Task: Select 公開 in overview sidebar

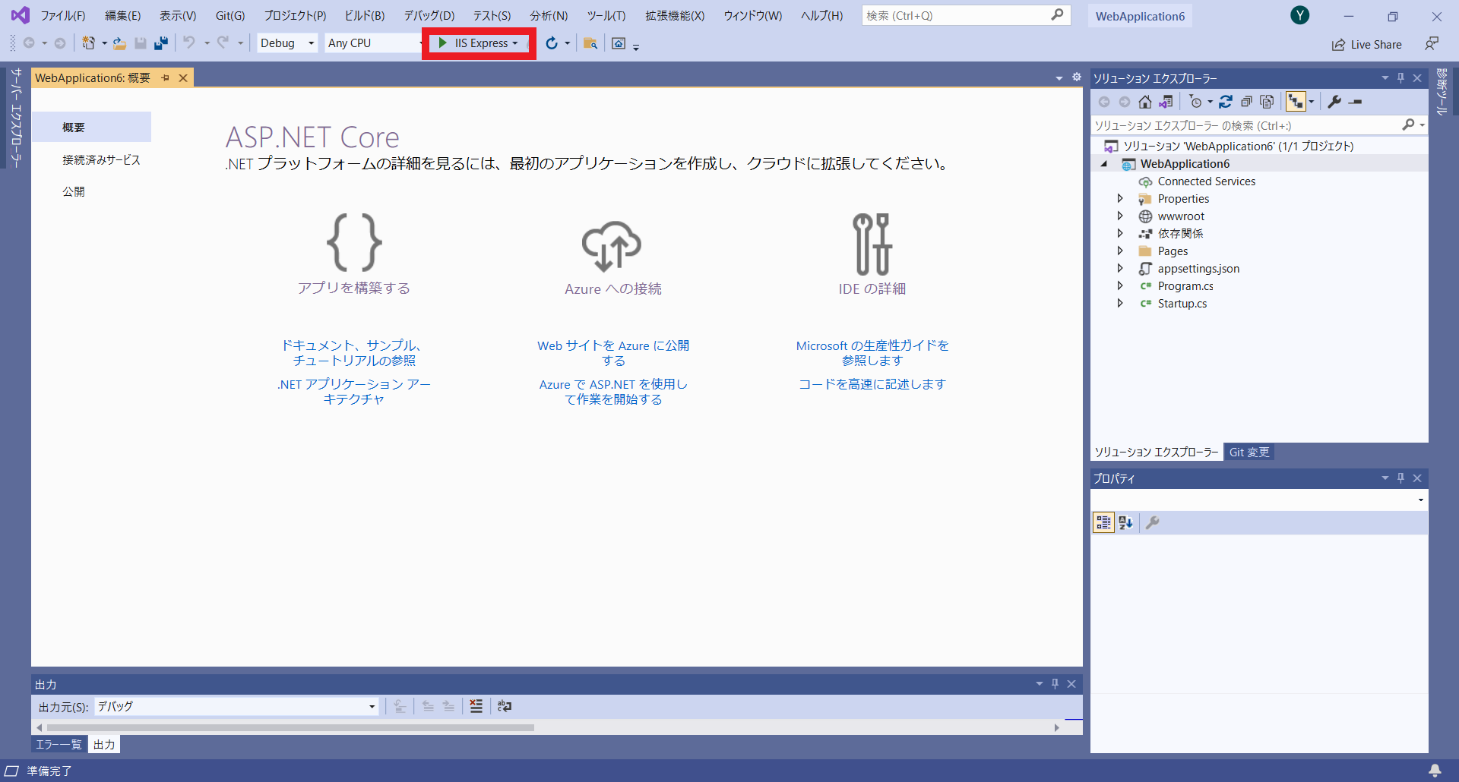Action: [x=74, y=192]
